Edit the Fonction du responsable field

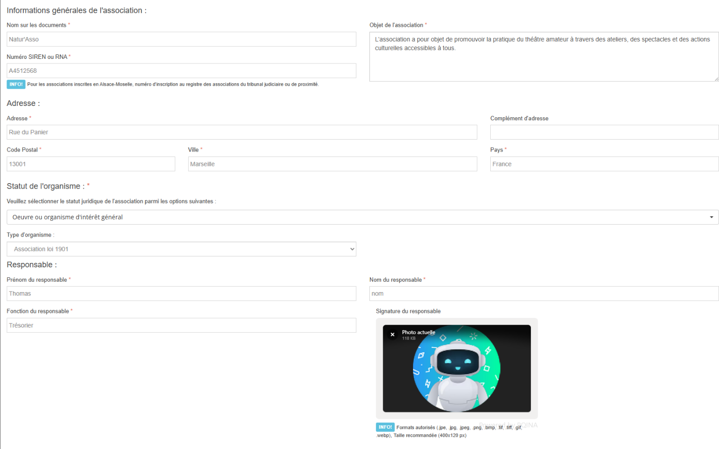click(181, 325)
